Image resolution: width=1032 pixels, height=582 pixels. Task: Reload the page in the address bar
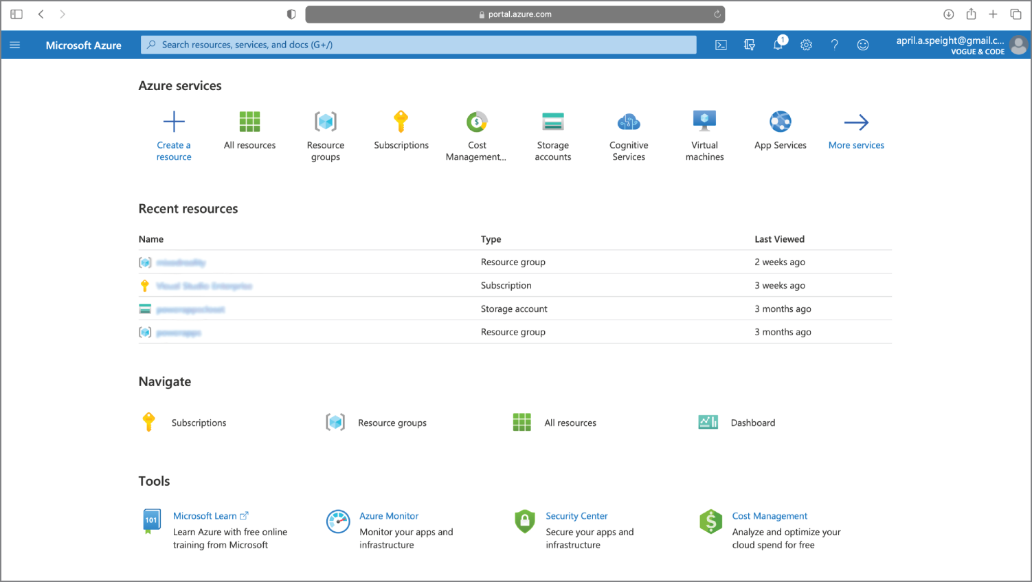[x=717, y=14]
